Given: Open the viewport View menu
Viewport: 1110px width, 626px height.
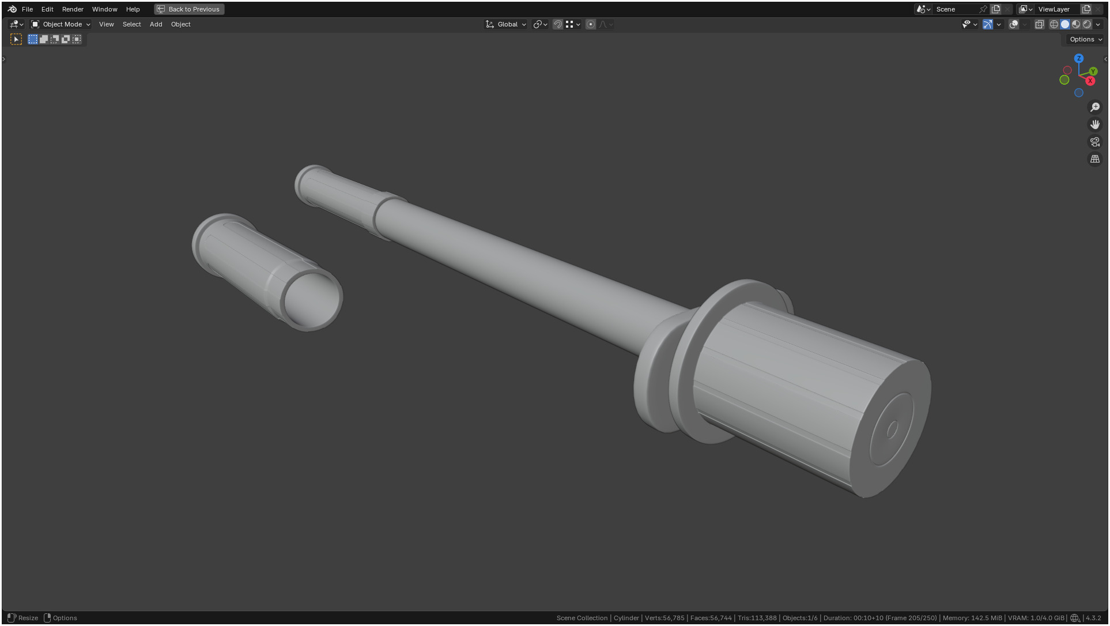Looking at the screenshot, I should [x=106, y=24].
